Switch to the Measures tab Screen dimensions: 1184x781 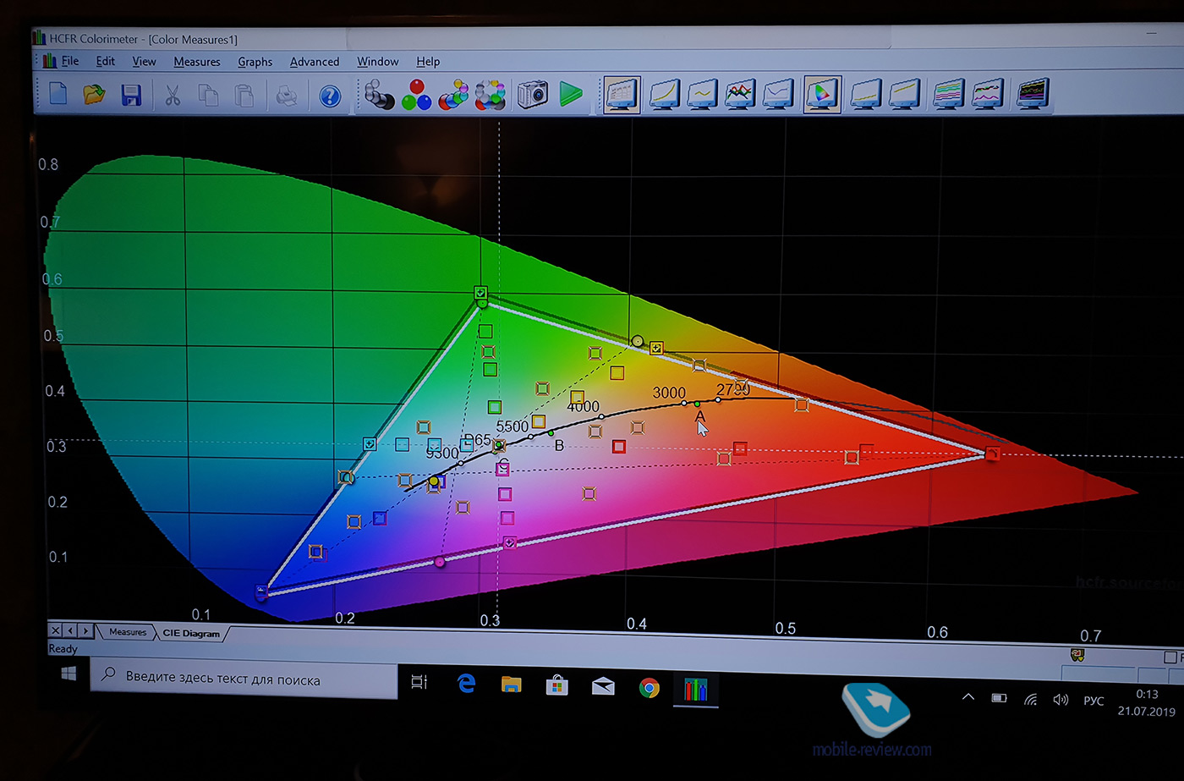(x=127, y=632)
